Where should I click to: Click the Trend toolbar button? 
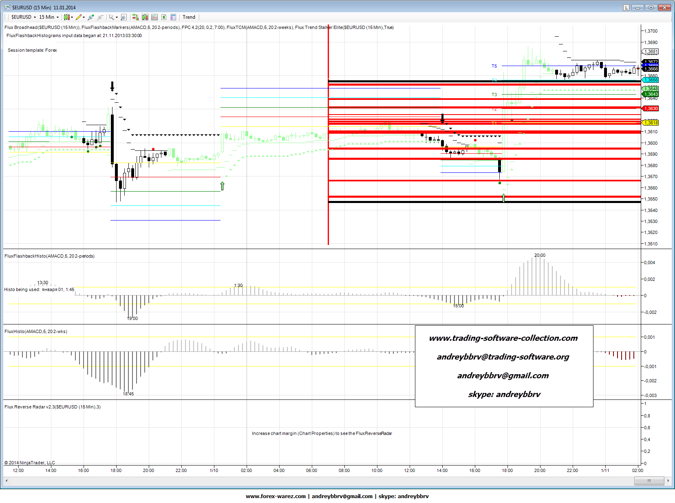[x=189, y=17]
